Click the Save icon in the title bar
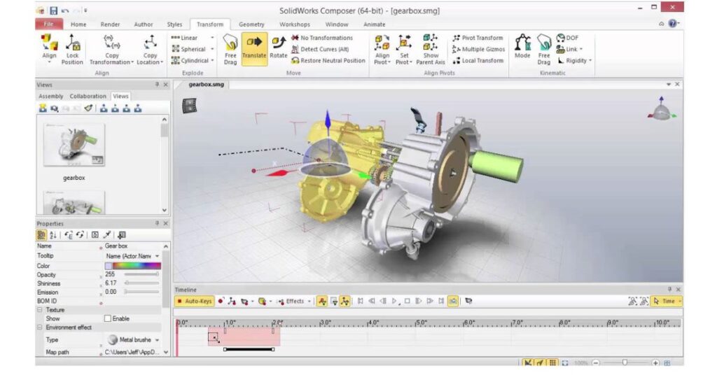The image size is (717, 375). pyautogui.click(x=53, y=10)
